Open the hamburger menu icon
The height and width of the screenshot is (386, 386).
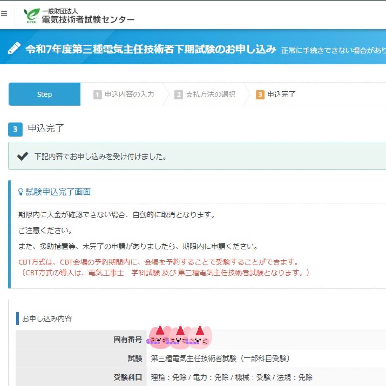(4, 14)
